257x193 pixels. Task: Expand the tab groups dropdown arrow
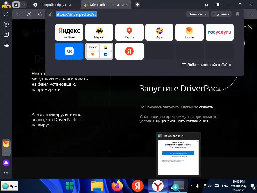(23, 5)
